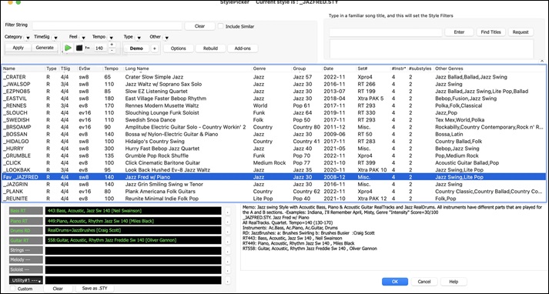The width and height of the screenshot is (549, 294).
Task: Click the plus button next to Demo
Action: 155,48
